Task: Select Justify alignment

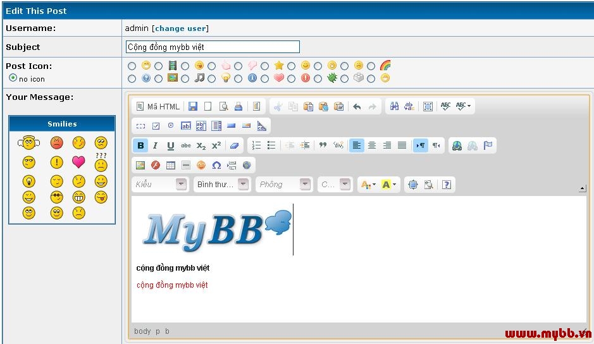Action: [x=402, y=145]
